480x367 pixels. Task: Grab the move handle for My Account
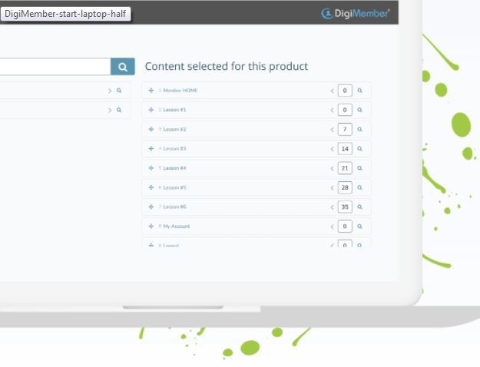[151, 226]
